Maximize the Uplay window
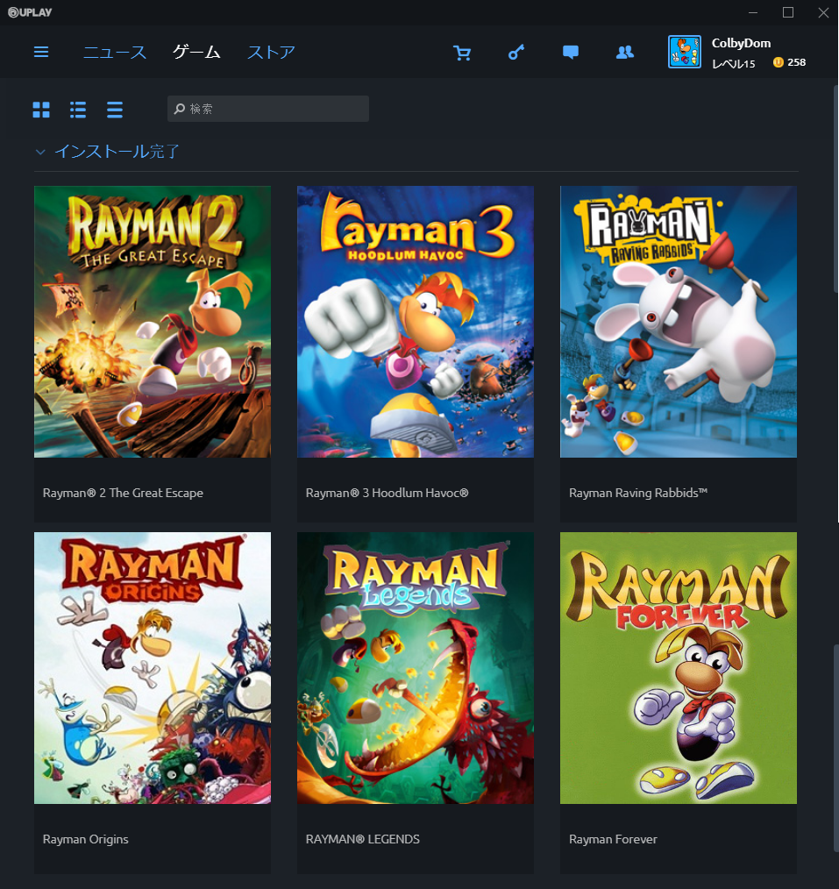 pos(788,12)
